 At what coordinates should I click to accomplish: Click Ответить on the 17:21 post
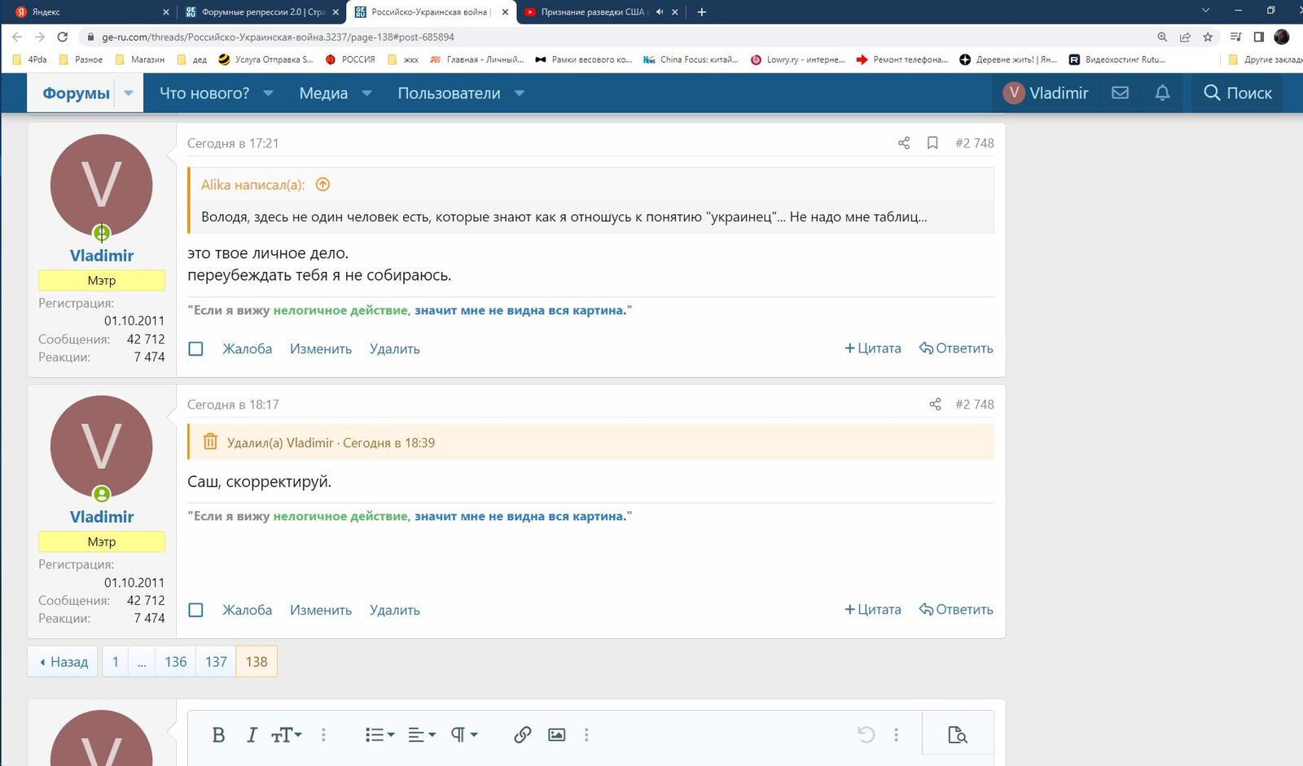tap(956, 348)
